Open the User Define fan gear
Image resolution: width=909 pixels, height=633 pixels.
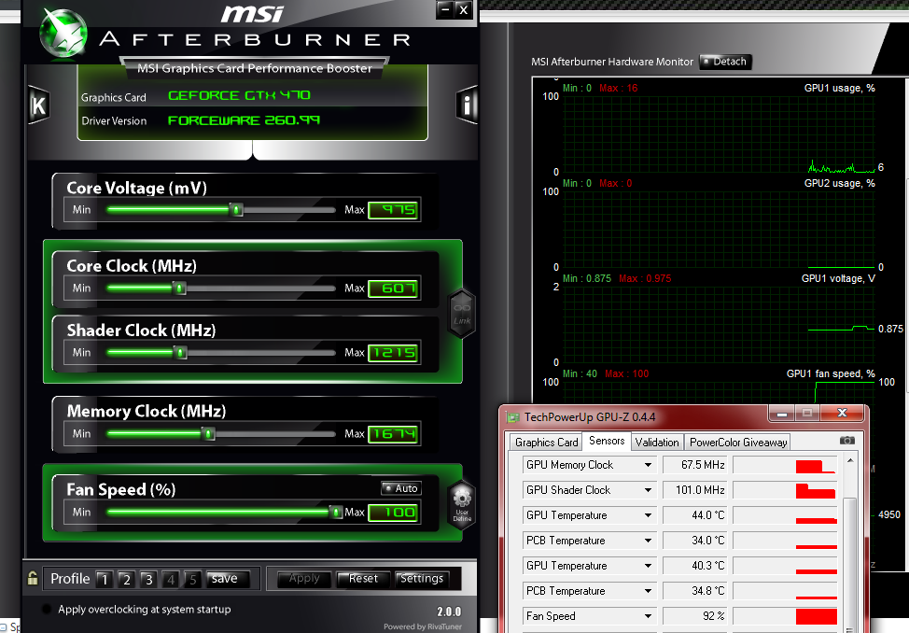pos(462,505)
